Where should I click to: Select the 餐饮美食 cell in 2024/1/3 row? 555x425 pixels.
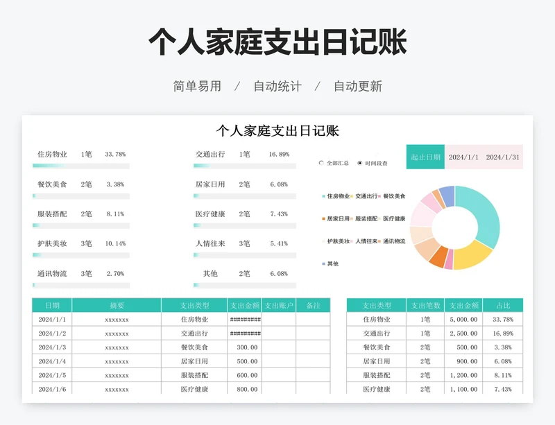[194, 347]
